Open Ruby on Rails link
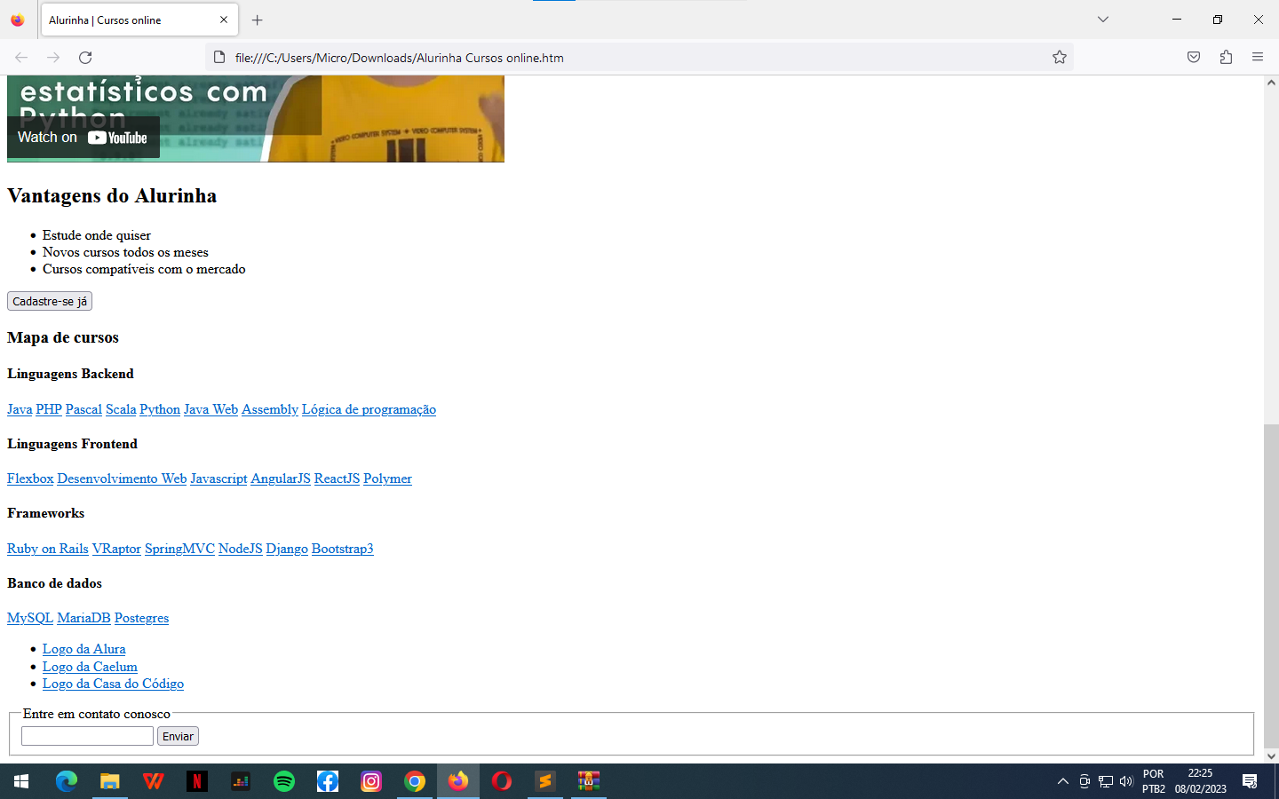This screenshot has width=1279, height=799. click(x=48, y=549)
